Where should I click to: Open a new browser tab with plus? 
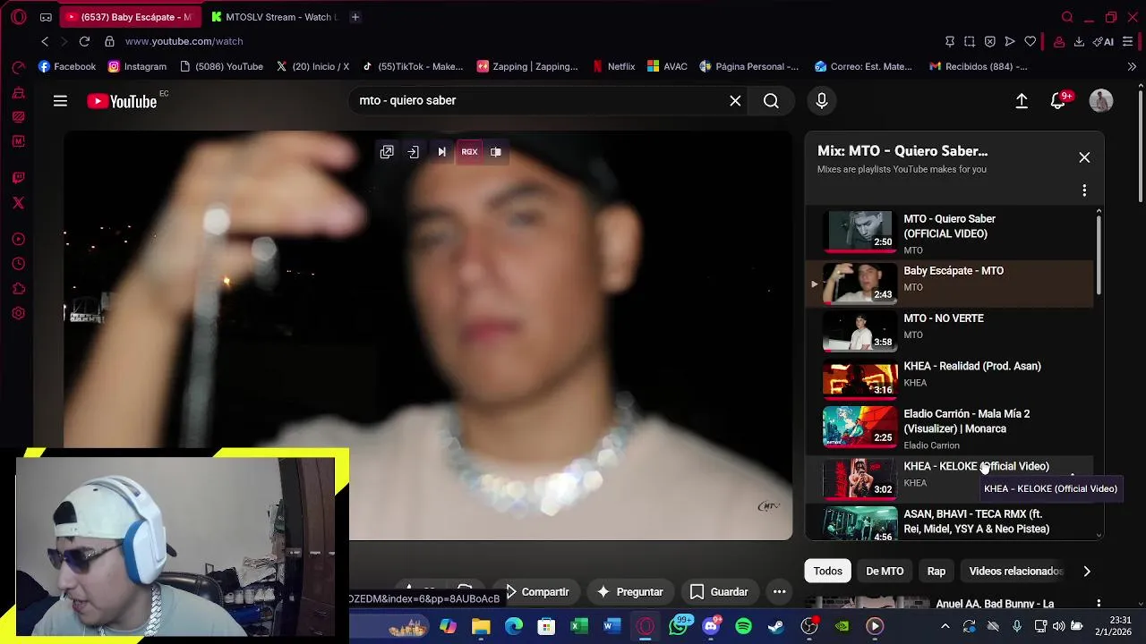(x=355, y=17)
